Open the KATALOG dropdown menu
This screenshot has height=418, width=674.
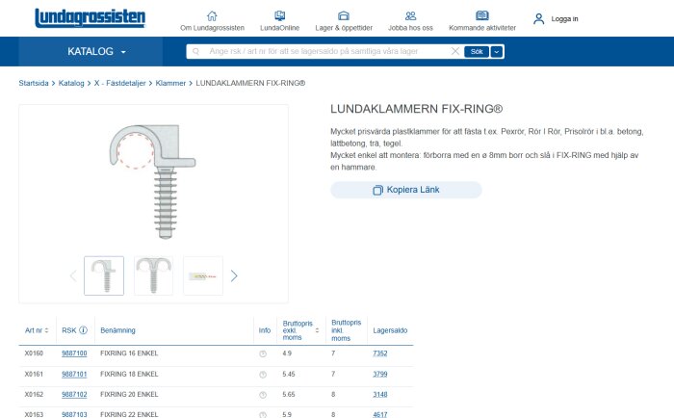pos(96,52)
